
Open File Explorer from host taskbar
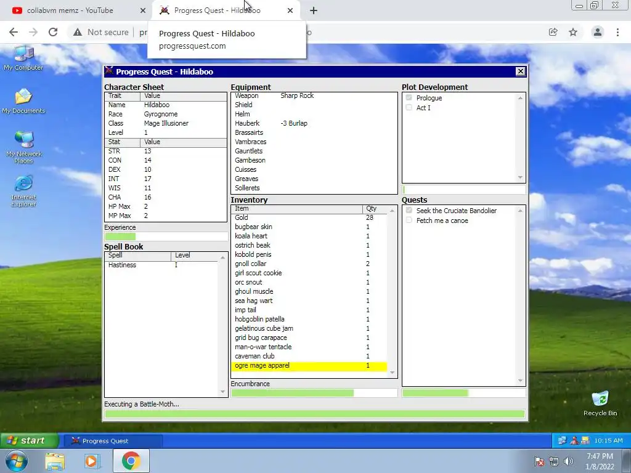55,461
